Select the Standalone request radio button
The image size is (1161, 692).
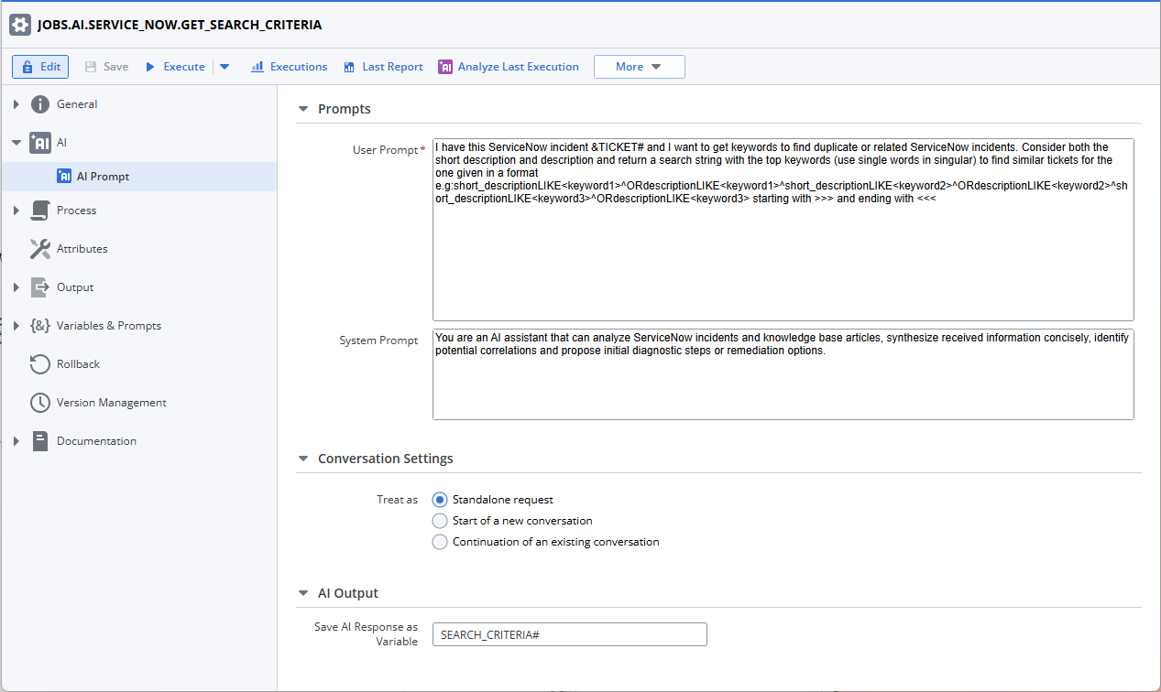coord(440,500)
